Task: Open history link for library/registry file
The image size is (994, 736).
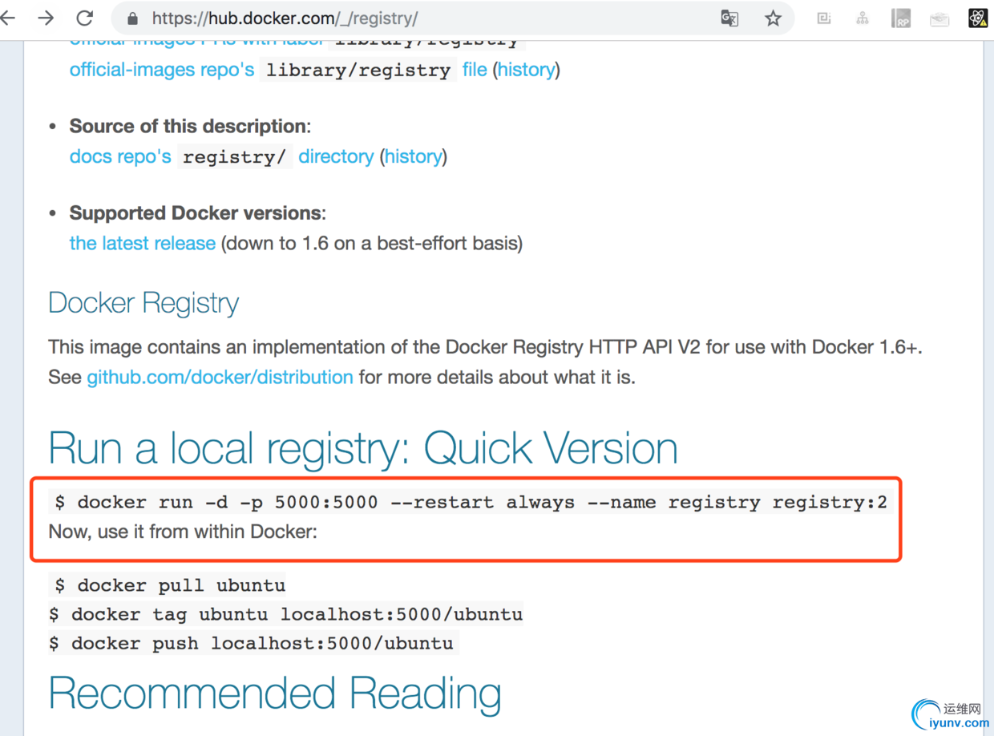Action: 526,70
